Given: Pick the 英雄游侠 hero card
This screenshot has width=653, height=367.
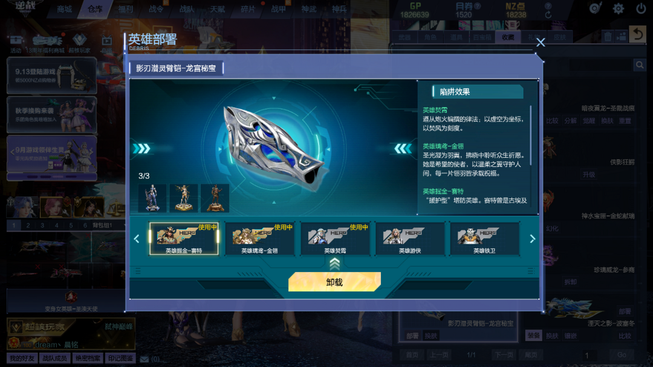Looking at the screenshot, I should (x=410, y=238).
